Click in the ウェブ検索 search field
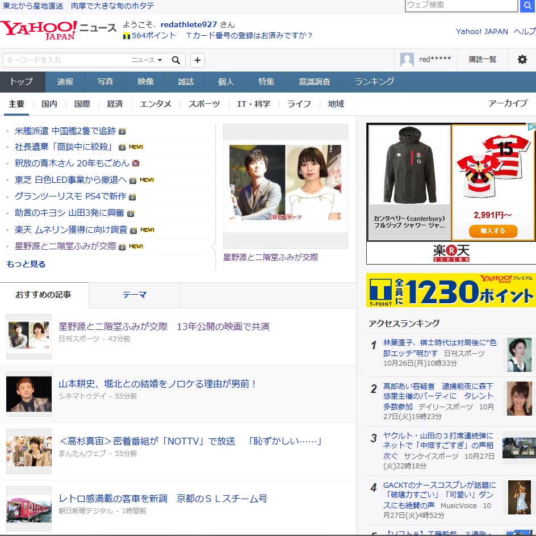Viewport: 536px width, 536px height. [461, 6]
